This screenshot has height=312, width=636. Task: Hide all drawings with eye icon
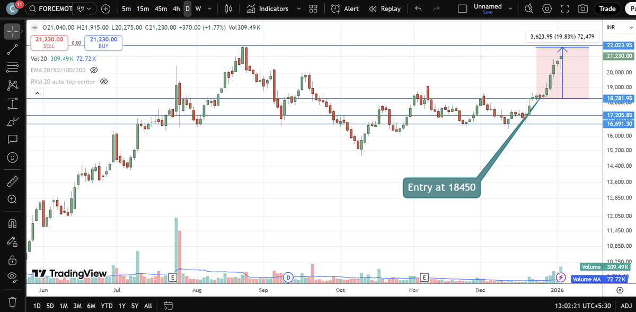[x=12, y=277]
